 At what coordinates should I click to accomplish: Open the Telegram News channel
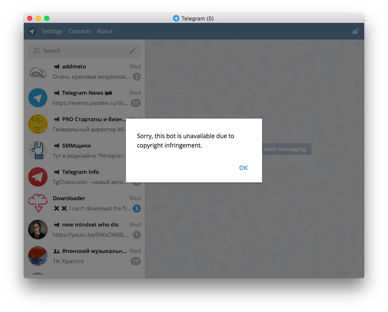pyautogui.click(x=84, y=98)
